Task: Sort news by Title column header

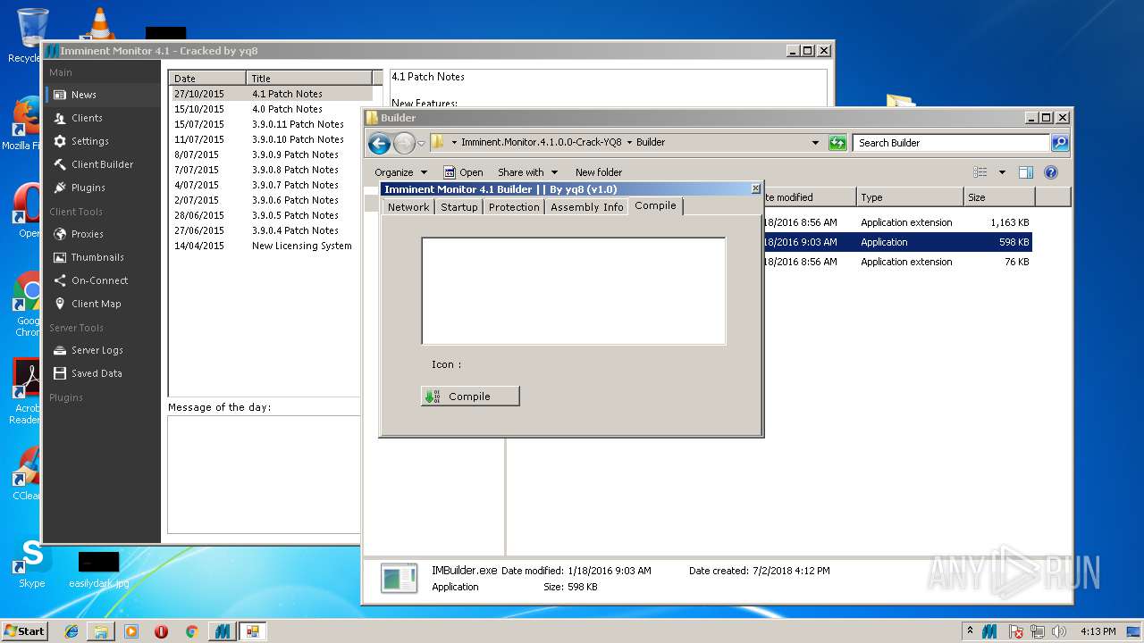Action: (309, 79)
